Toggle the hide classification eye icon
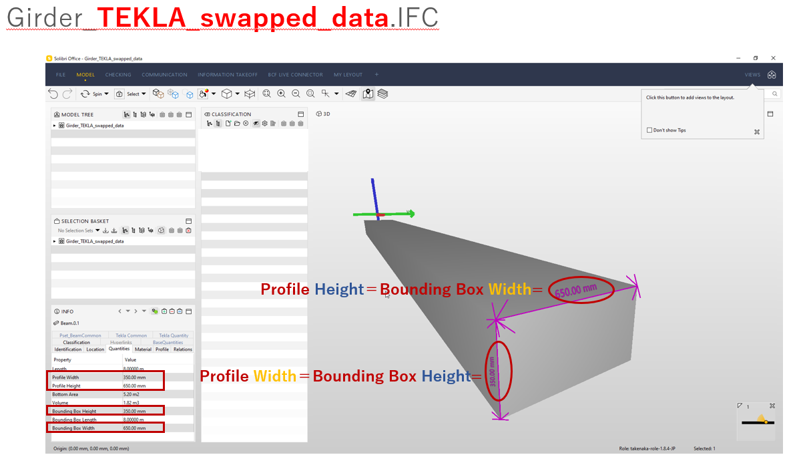801x461 pixels. (256, 124)
